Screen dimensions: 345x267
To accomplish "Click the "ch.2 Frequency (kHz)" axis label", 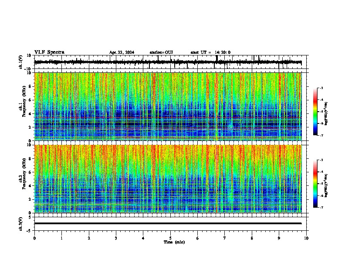I will [x=23, y=174].
